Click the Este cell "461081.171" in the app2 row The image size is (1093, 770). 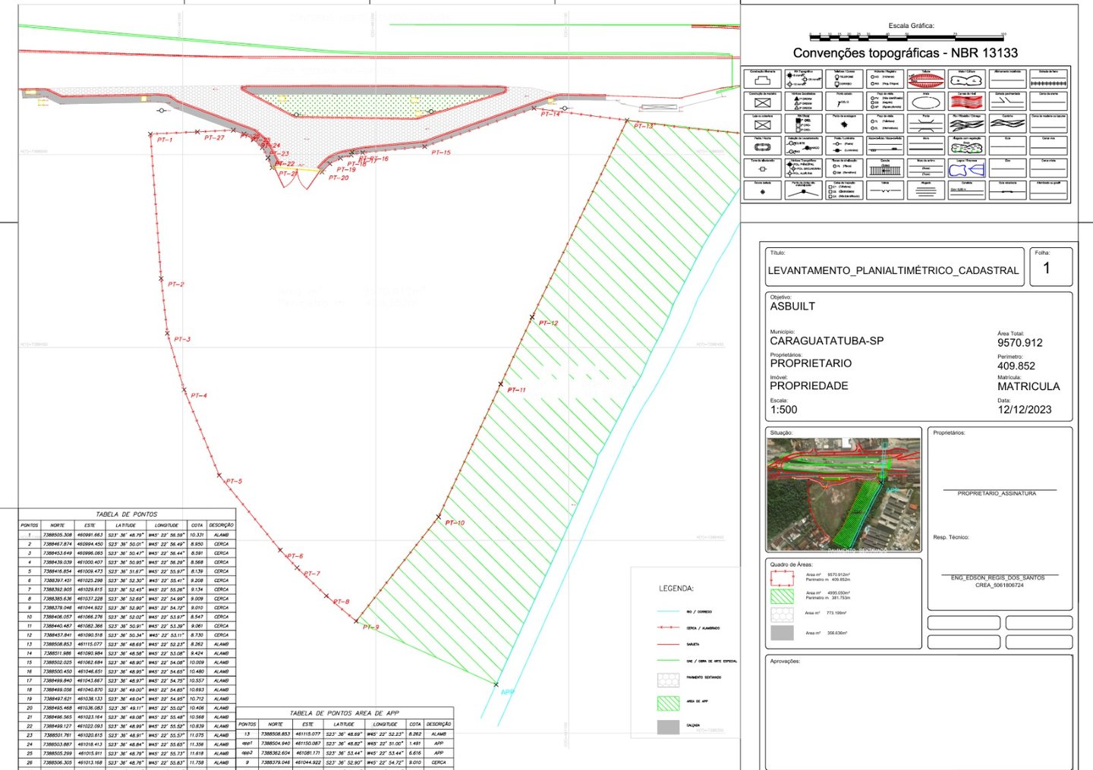tap(307, 753)
